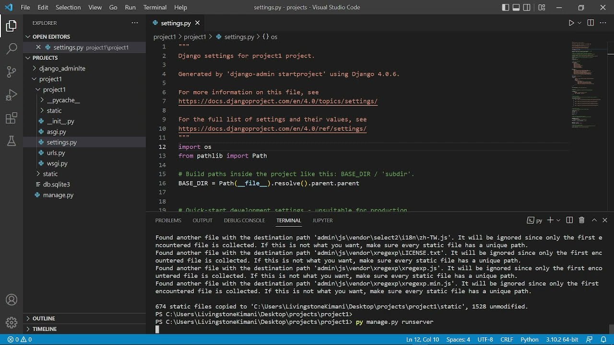Toggle primary side bar layout icon
Image resolution: width=614 pixels, height=345 pixels.
tap(506, 7)
